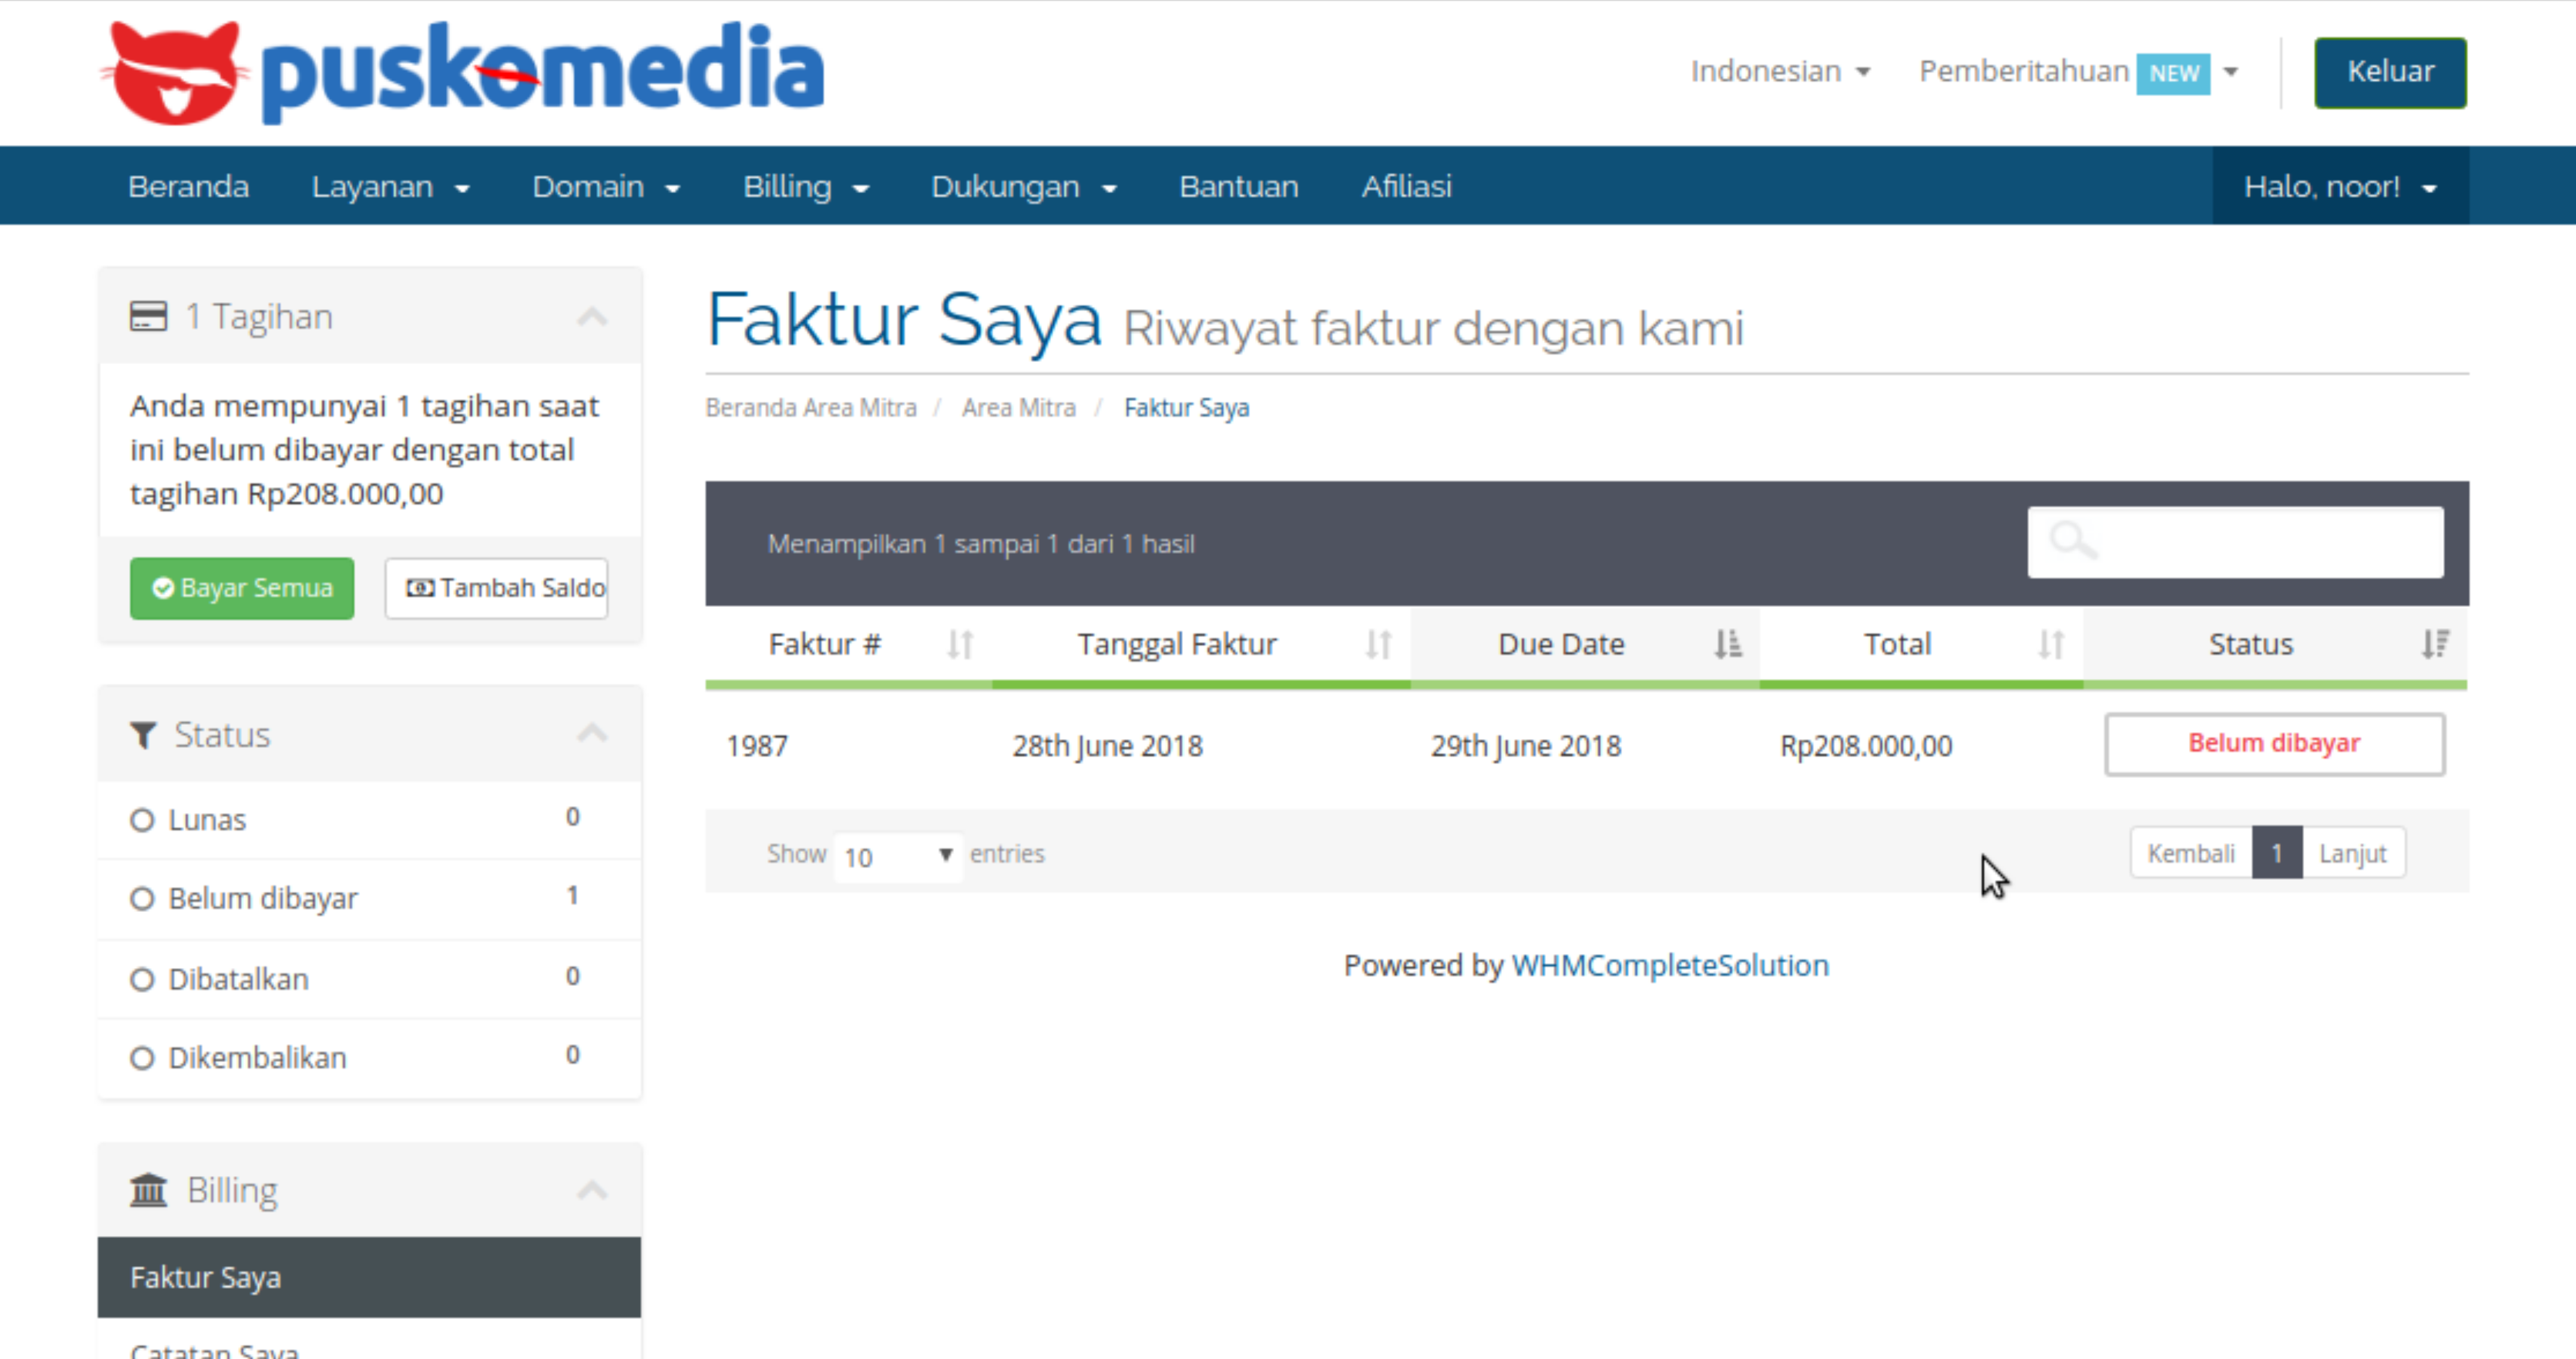Open the Halo, noor! account dropdown

click(x=2340, y=186)
